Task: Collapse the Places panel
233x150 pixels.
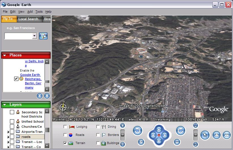Action: [x=5, y=55]
